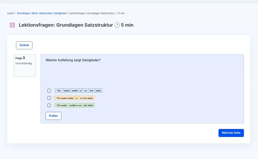Click the blue 'table.' word segment

[99, 91]
